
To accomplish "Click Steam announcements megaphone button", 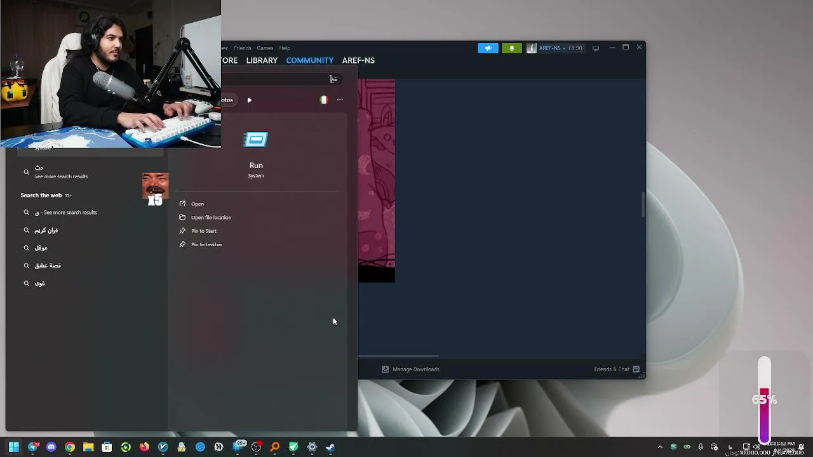I will [x=488, y=48].
